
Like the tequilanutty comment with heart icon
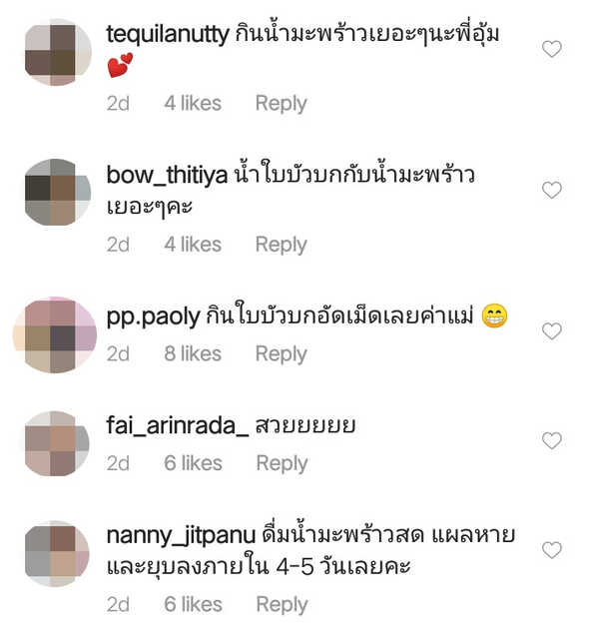pos(552,49)
